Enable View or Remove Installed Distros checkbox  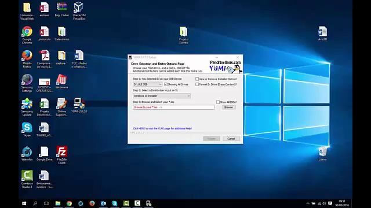point(197,79)
